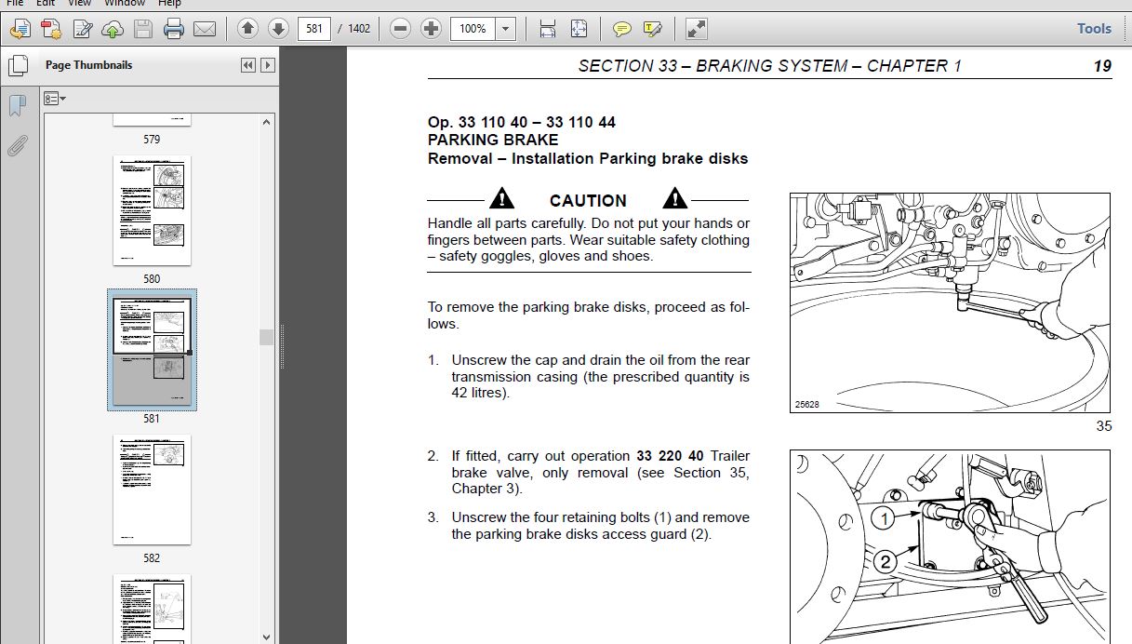Viewport: 1132px width, 644px height.
Task: Click the '1402' total page count
Action: coord(359,29)
